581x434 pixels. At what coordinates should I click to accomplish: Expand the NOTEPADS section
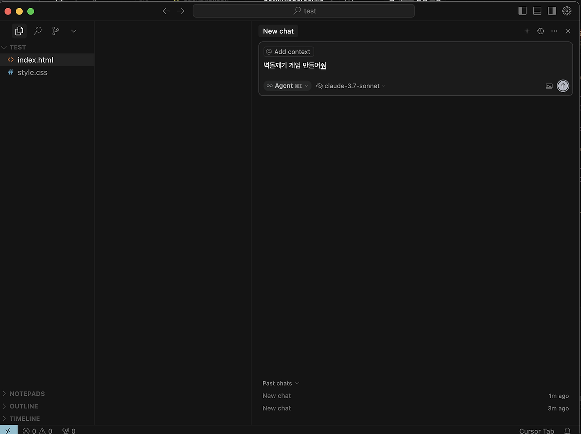(47, 394)
